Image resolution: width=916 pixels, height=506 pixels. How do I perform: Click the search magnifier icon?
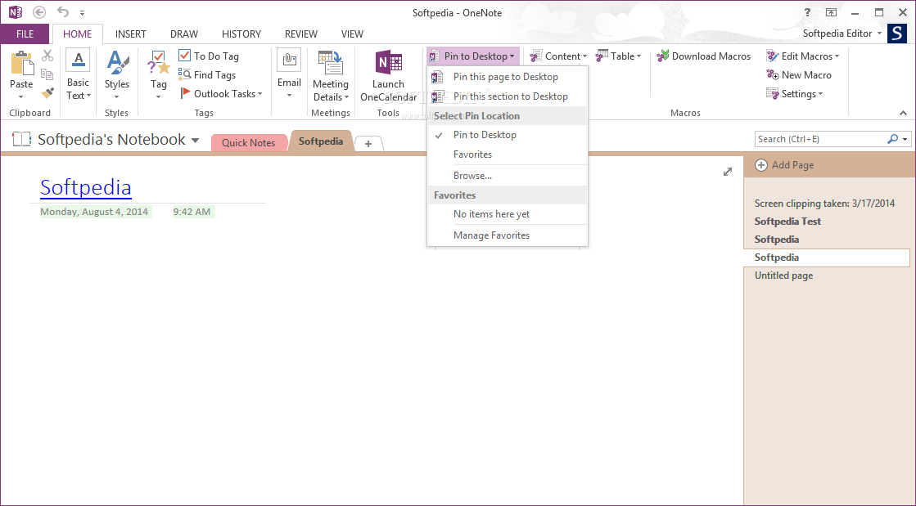[892, 139]
